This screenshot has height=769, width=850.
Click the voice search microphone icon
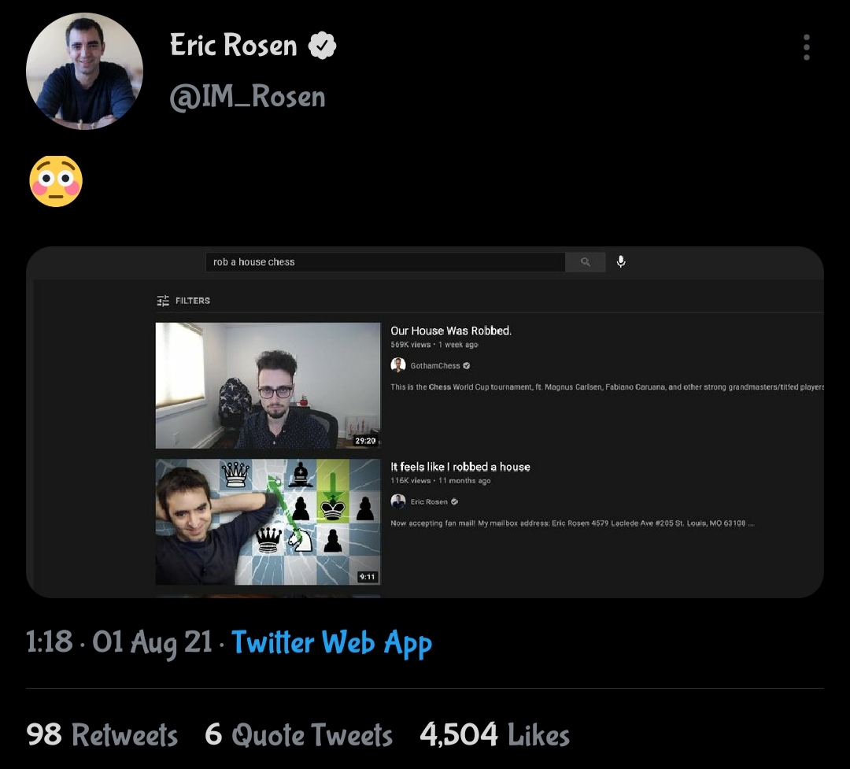[x=621, y=262]
